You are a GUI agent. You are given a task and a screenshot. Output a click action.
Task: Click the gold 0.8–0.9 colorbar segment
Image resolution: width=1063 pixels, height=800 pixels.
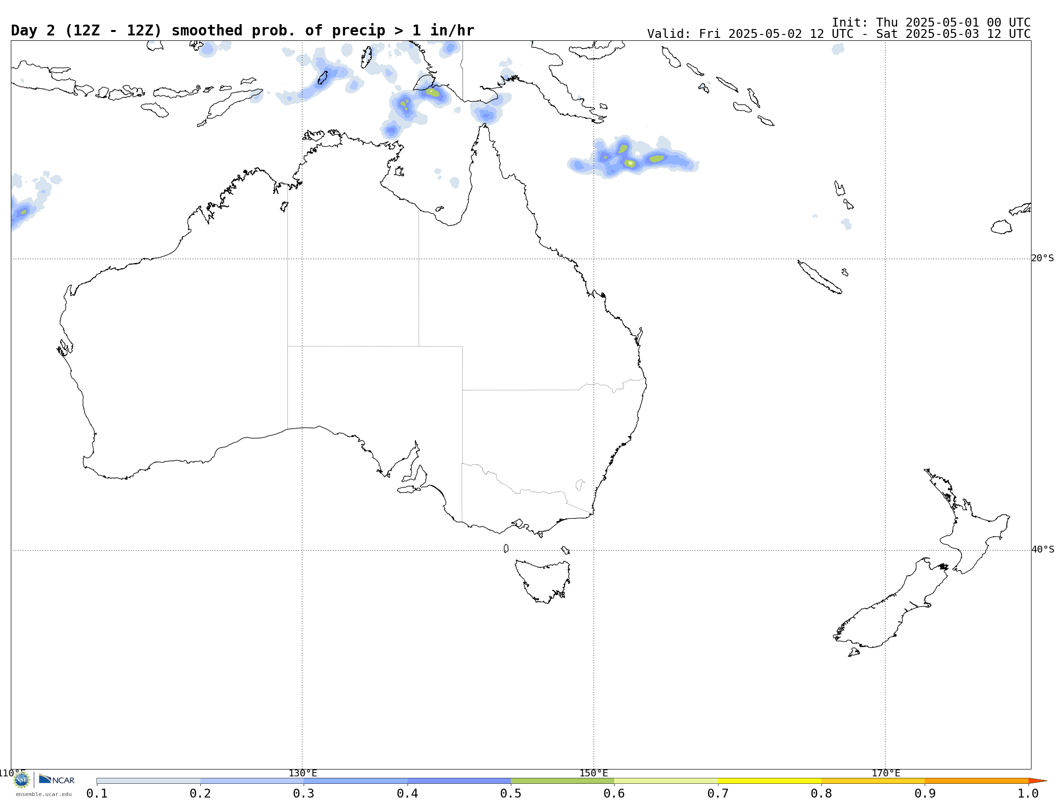pyautogui.click(x=873, y=781)
